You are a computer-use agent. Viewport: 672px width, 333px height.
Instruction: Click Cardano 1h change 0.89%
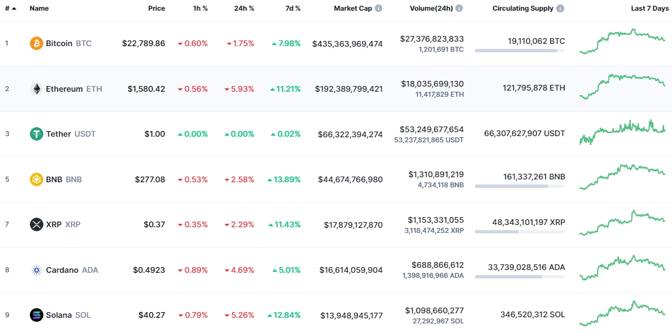coord(193,270)
